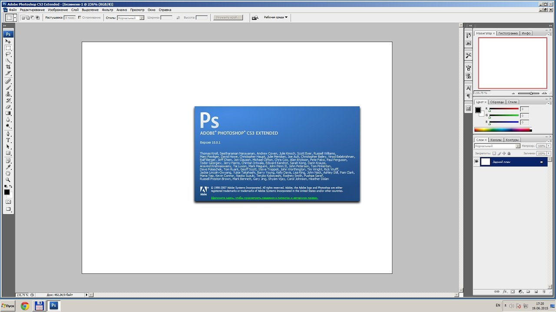Screen dimensions: 556x312
Task: Click the Navigator preview thumbnail
Action: 512,63
